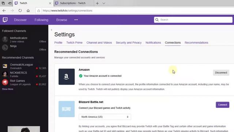Screen dimensions: 234x132
Task: Switch to Subscriptions - Twitch browser tab
Action: (73, 3)
